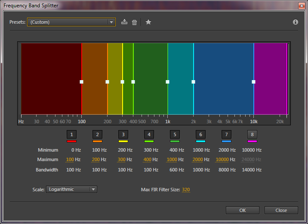Open the Presets dropdown
Image resolution: width=308 pixels, height=224 pixels.
click(71, 22)
